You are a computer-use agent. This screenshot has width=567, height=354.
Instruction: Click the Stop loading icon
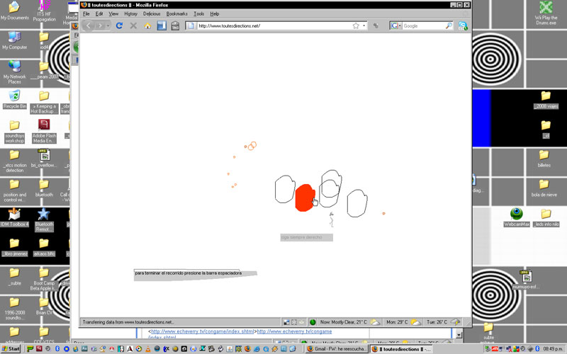[x=133, y=26]
